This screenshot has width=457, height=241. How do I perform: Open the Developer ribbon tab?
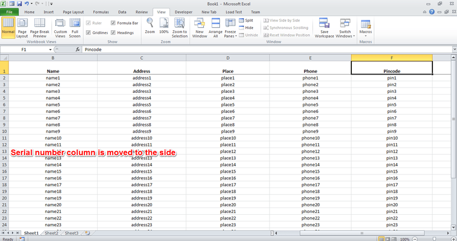pyautogui.click(x=183, y=12)
